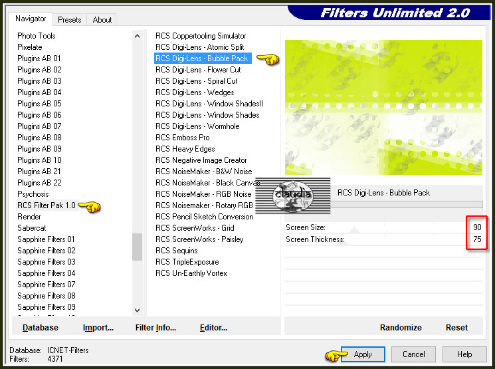Image resolution: width=495 pixels, height=369 pixels.
Task: Choose RCS Coppertooling Simulator filter
Action: pyautogui.click(x=201, y=36)
